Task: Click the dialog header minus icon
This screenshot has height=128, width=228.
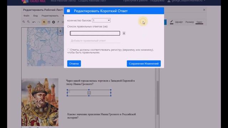Action: point(68,11)
